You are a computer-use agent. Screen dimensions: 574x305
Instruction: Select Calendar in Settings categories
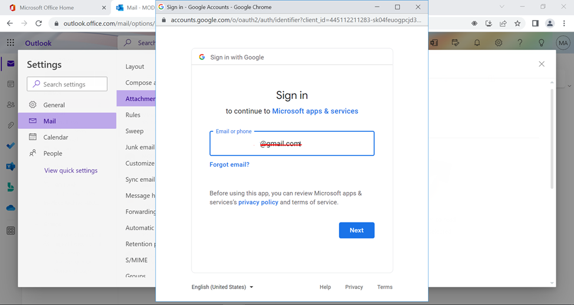pyautogui.click(x=67, y=137)
